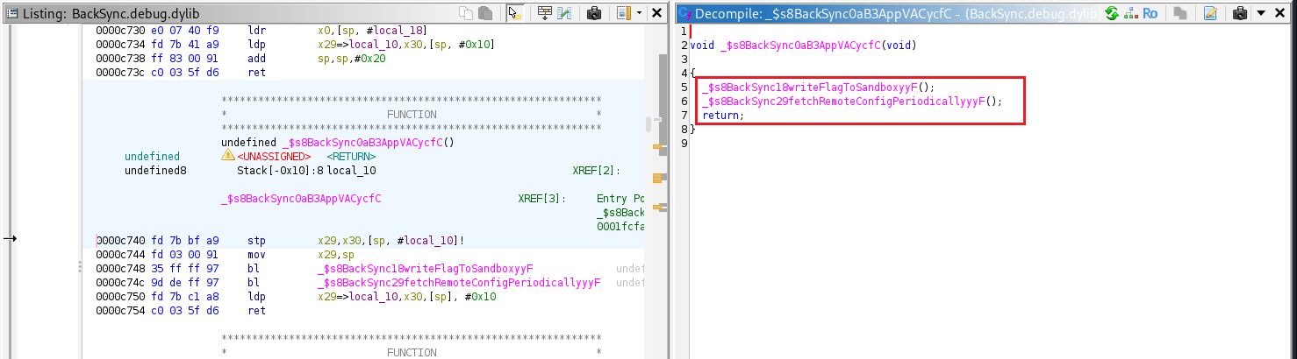
Task: Open the Listing diff view icon
Action: 564,13
